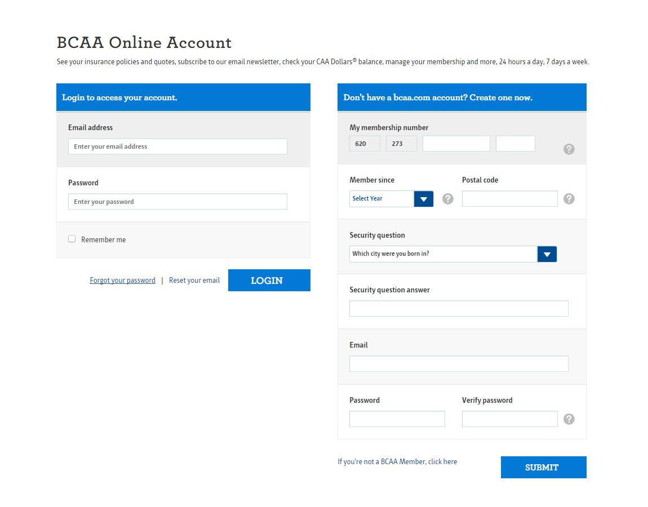Select the Verify password field

coord(509,419)
